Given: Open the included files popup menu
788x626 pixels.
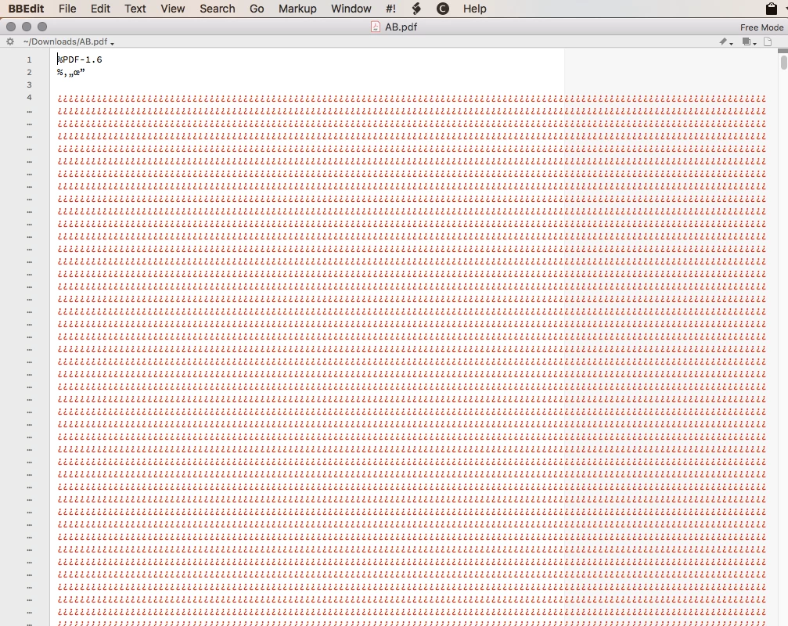Looking at the screenshot, I should (x=750, y=41).
